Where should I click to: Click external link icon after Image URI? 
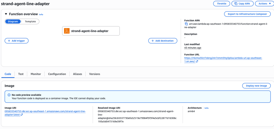tap(22, 115)
